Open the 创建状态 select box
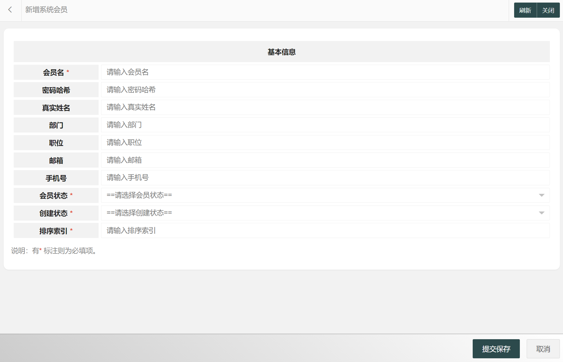This screenshot has height=362, width=563. coord(325,213)
